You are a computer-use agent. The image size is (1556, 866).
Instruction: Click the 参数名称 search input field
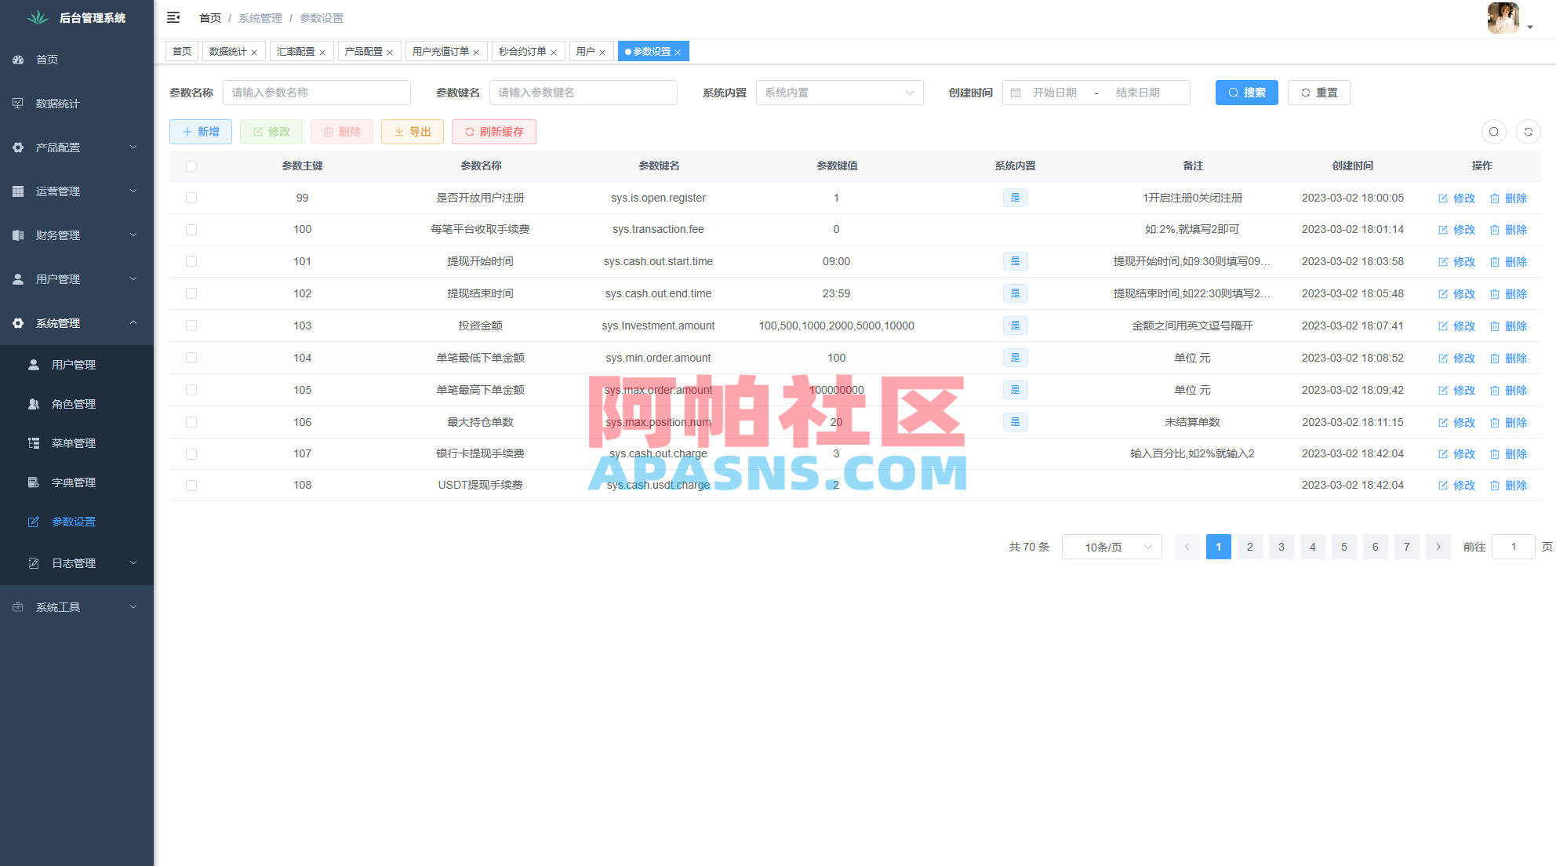pyautogui.click(x=317, y=92)
